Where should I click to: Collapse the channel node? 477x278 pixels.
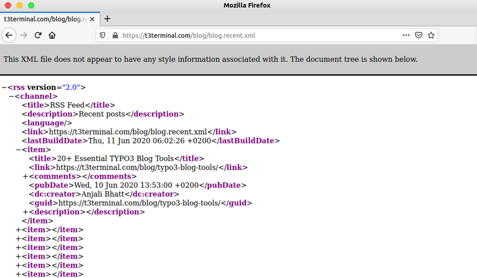click(x=11, y=97)
